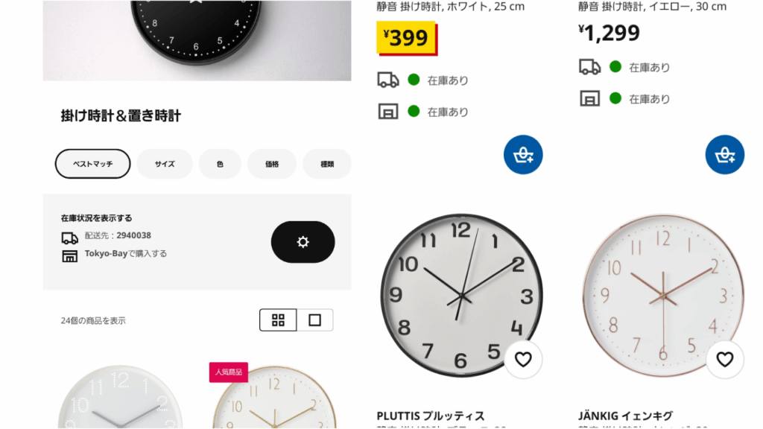The image size is (763, 429).
Task: Click the store icon beside Tokyo-Bay
Action: (69, 256)
